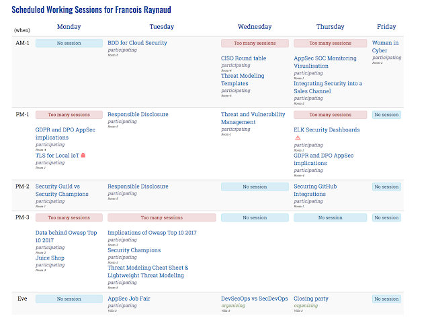Open Women in Cyber session

(385, 46)
